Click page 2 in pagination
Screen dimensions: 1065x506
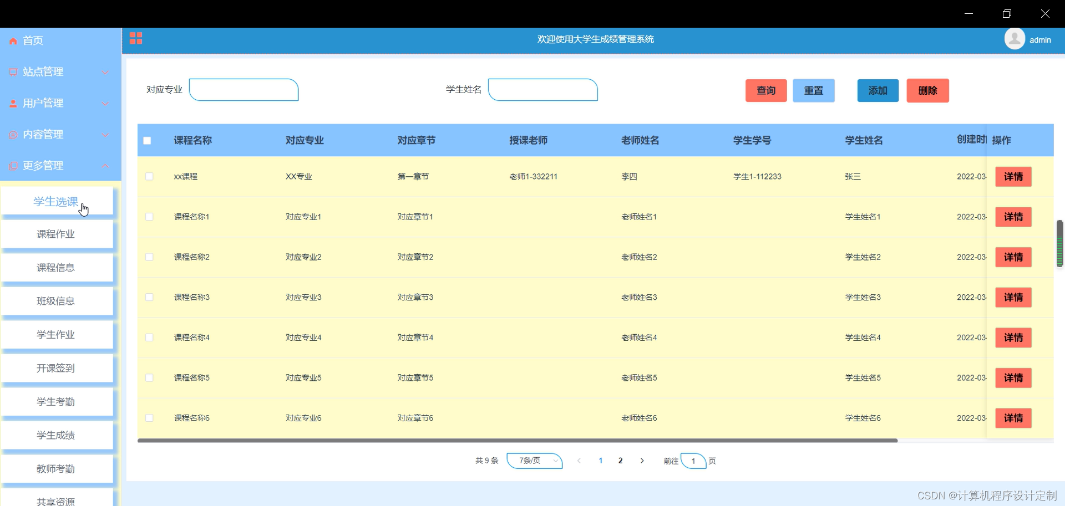click(620, 461)
